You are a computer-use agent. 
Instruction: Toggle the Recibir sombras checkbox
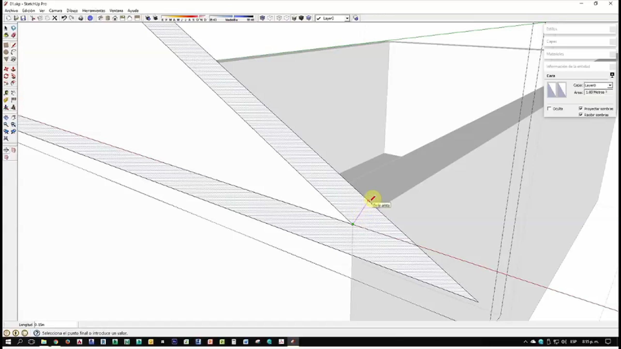(581, 115)
